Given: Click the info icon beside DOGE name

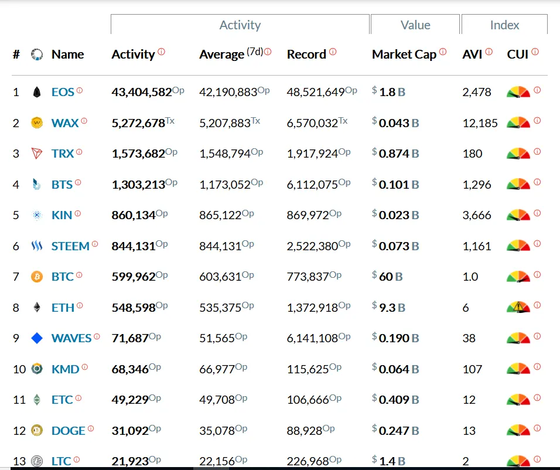Looking at the screenshot, I should [91, 428].
